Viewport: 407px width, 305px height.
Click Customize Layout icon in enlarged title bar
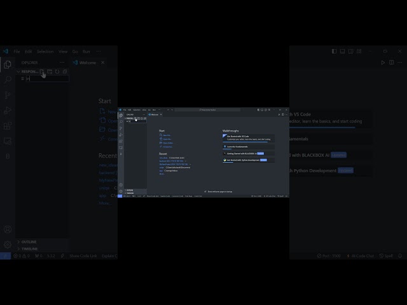point(359,51)
